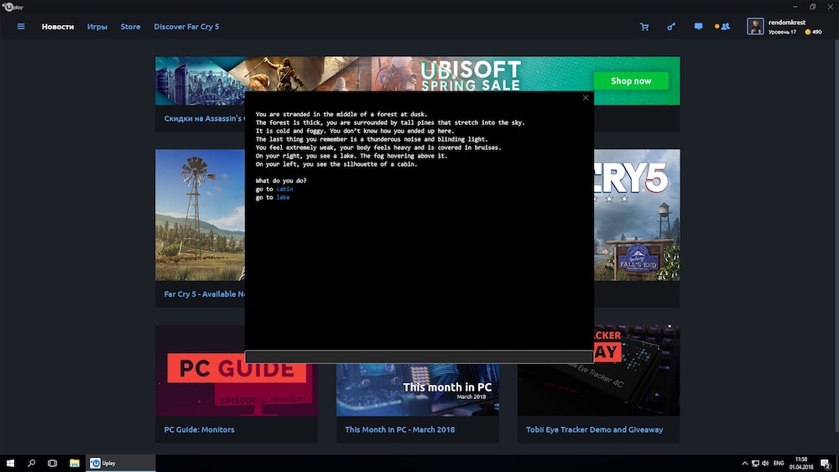The image size is (839, 472).
Task: Open the Windows Start menu
Action: 10,463
